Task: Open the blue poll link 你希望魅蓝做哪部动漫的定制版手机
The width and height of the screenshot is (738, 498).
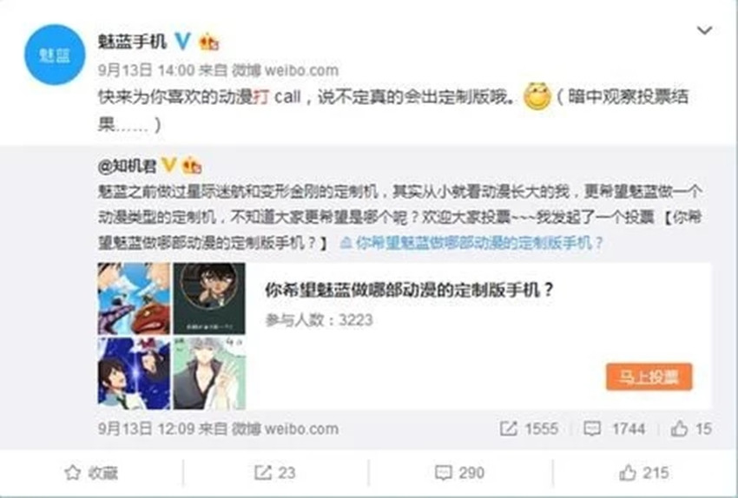Action: [472, 243]
